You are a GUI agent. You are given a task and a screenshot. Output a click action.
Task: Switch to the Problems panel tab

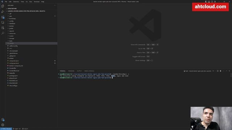pos(71,71)
